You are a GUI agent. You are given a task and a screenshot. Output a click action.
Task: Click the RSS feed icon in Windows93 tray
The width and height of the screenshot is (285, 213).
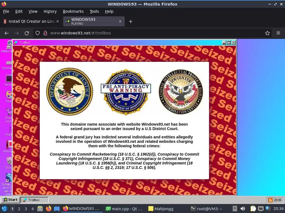pos(271,200)
